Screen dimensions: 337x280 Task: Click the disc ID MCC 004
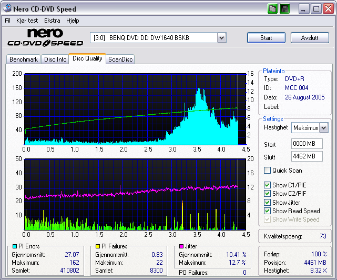[297, 88]
